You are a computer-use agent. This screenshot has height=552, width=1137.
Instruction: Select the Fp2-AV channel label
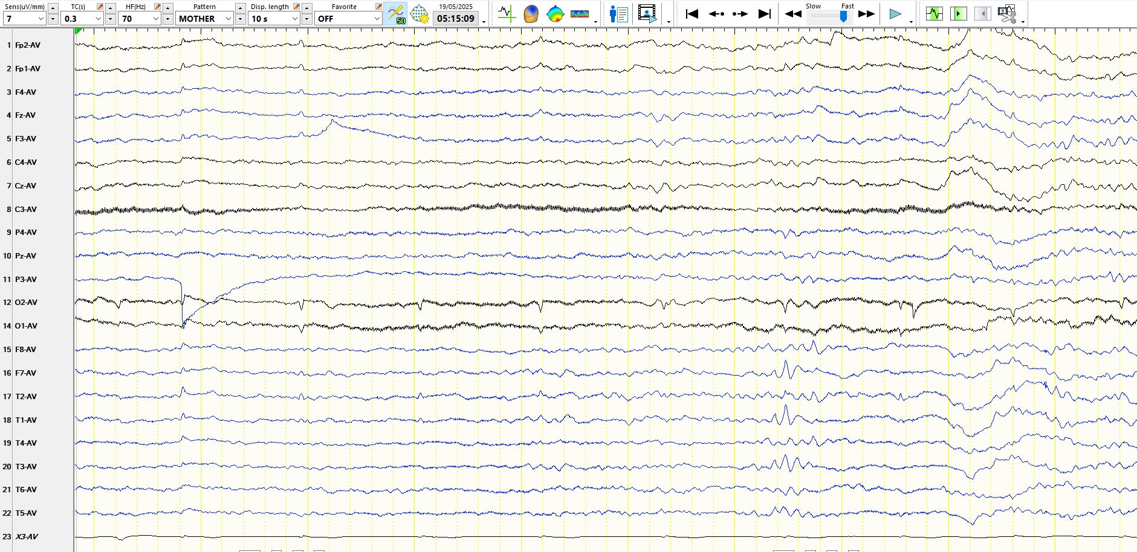(28, 45)
